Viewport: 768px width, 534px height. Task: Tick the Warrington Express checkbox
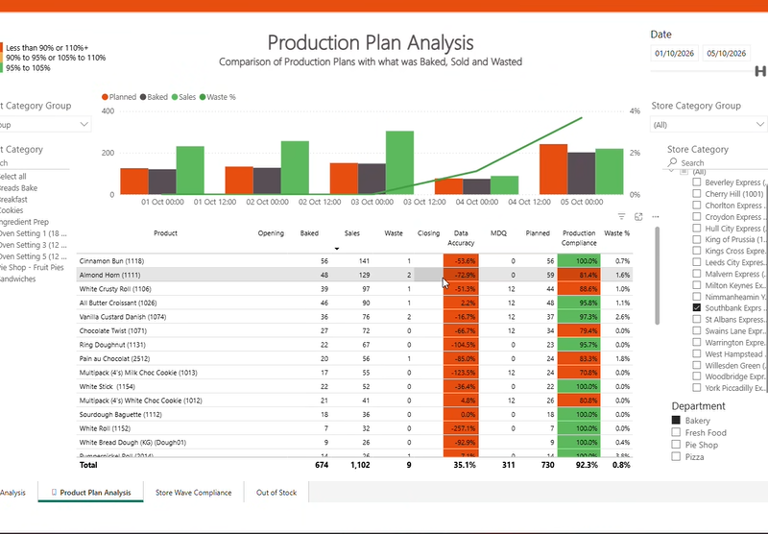click(x=697, y=342)
